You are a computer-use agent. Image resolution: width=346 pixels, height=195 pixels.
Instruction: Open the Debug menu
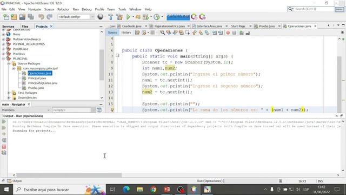click(86, 9)
